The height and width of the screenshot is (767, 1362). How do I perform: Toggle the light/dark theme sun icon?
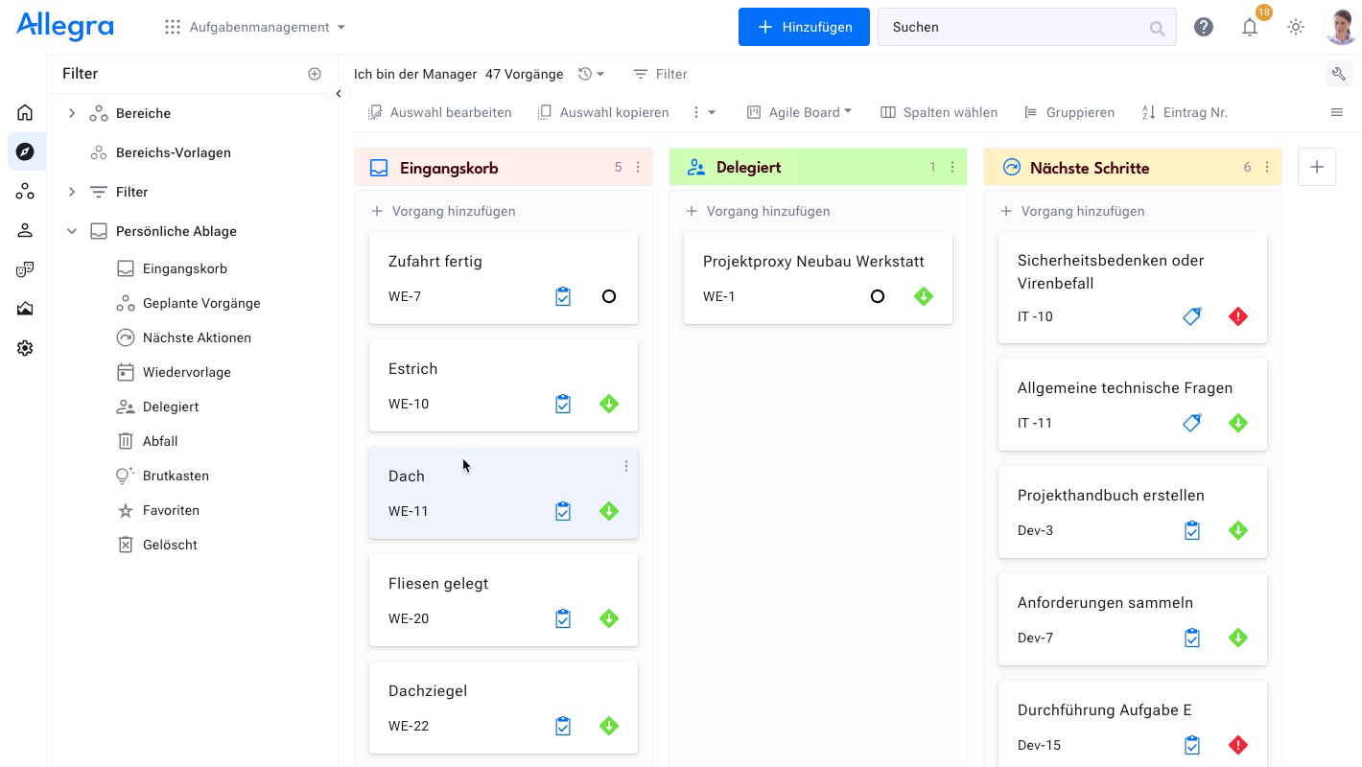point(1295,28)
